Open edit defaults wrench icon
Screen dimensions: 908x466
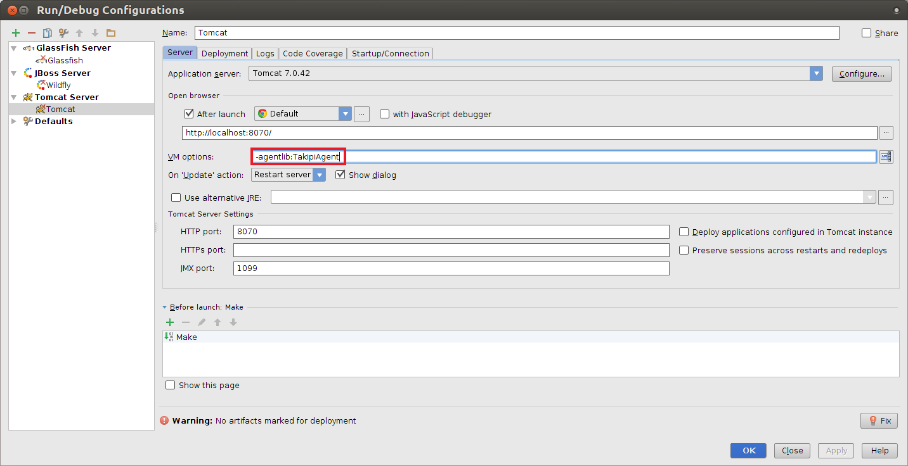pos(63,33)
